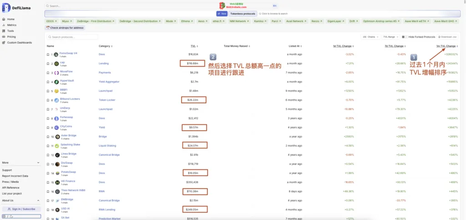The width and height of the screenshot is (466, 220).
Task: Toggle Hide Forked Protocols switch
Action: [x=405, y=37]
